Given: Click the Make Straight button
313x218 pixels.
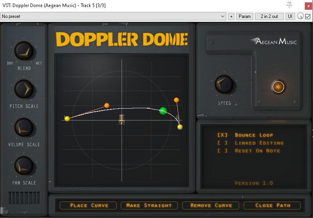Looking at the screenshot, I should coord(149,205).
